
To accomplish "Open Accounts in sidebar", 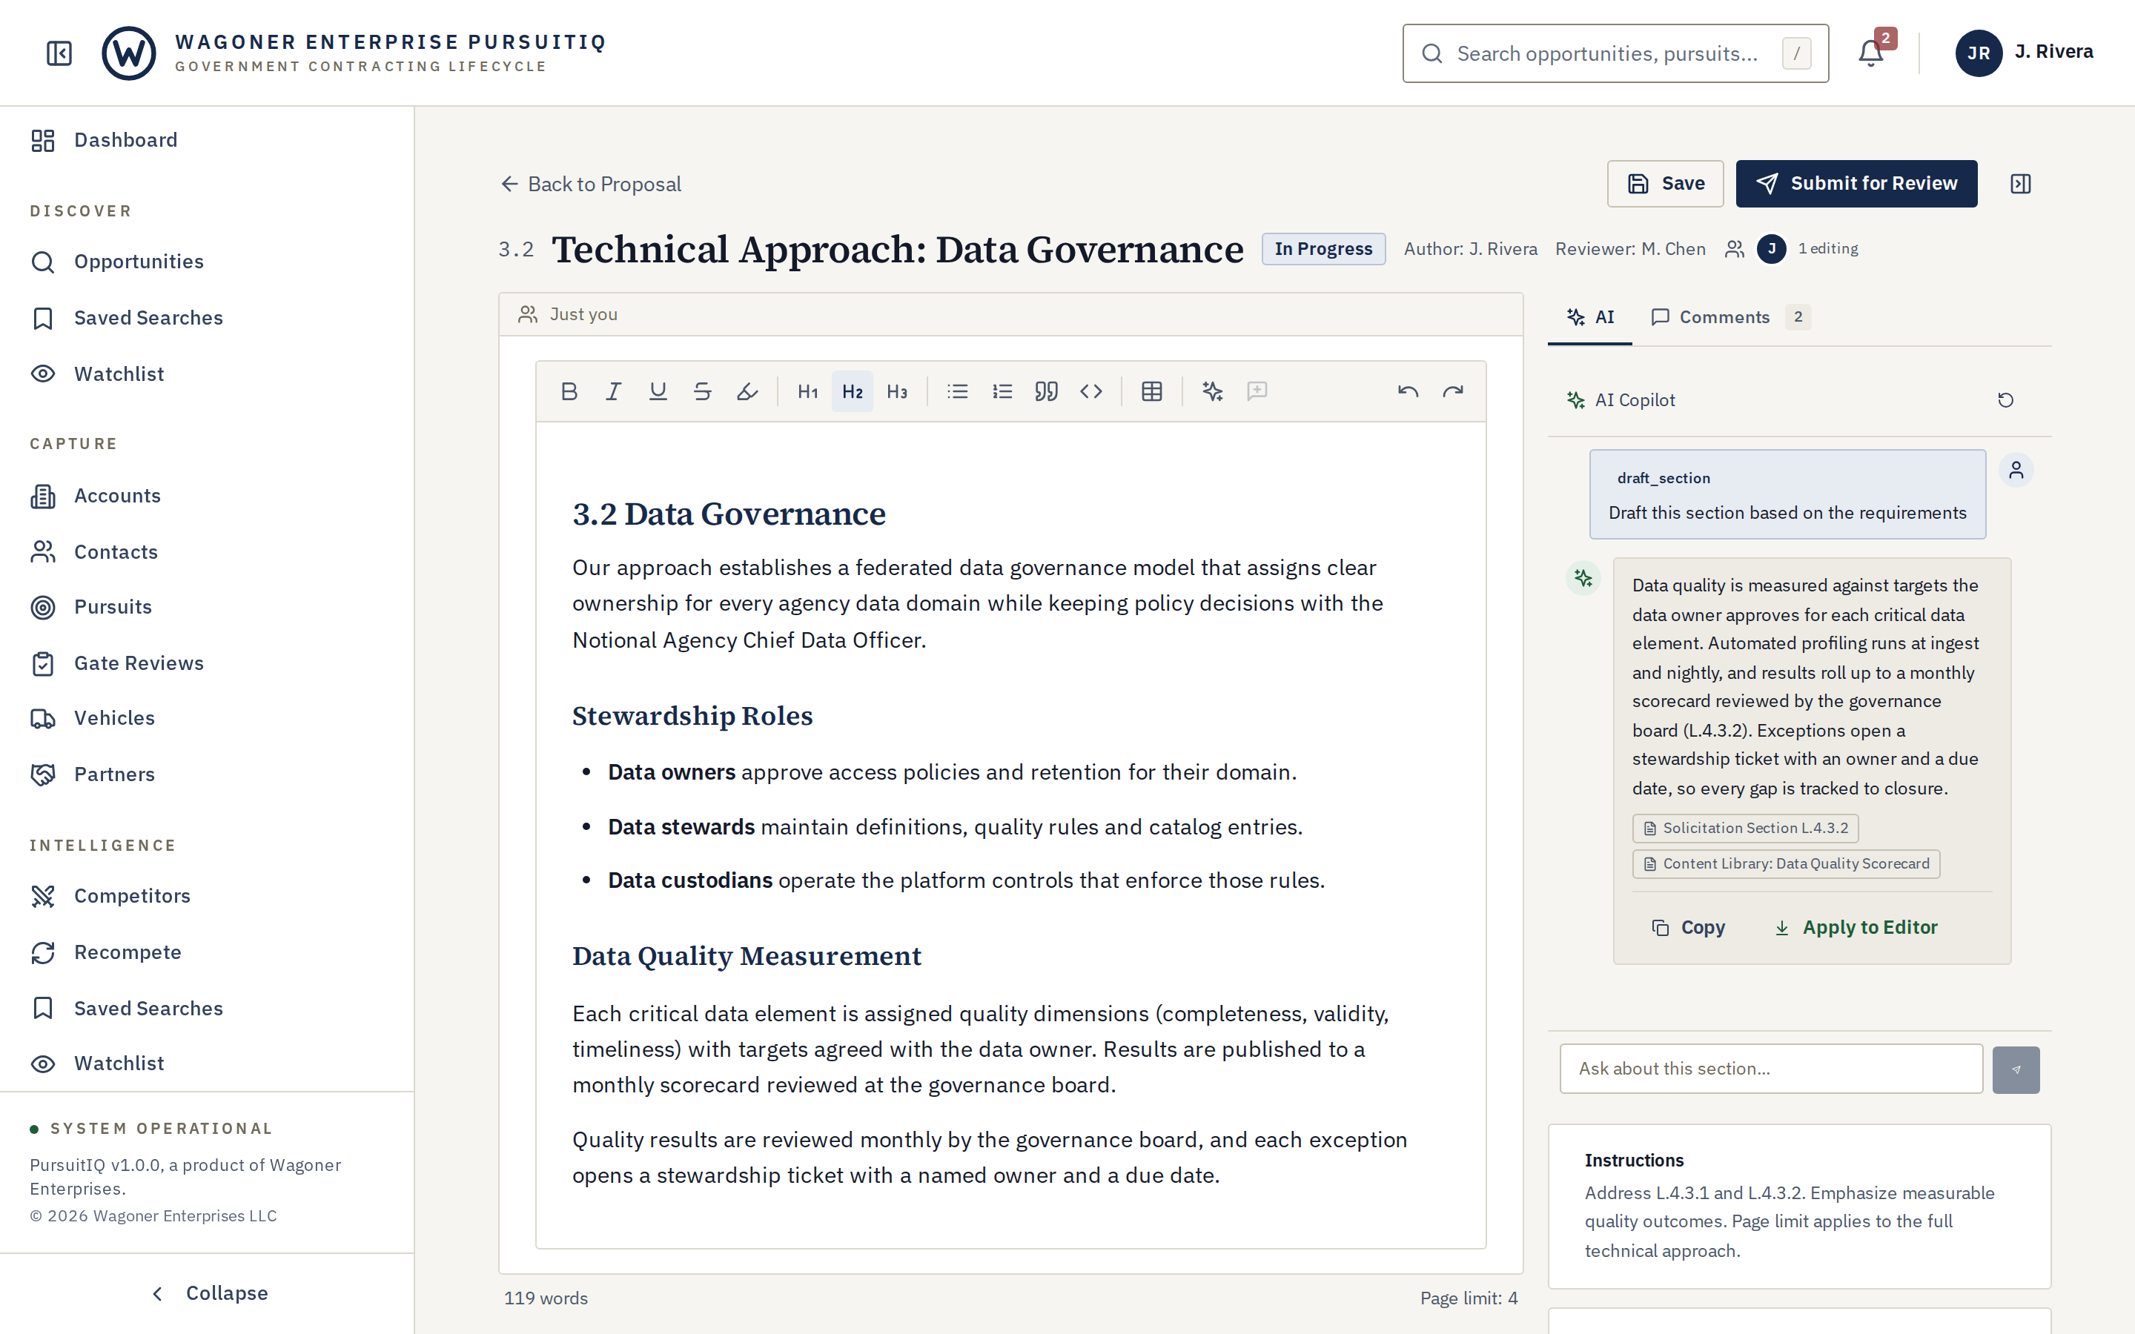I will (206, 496).
